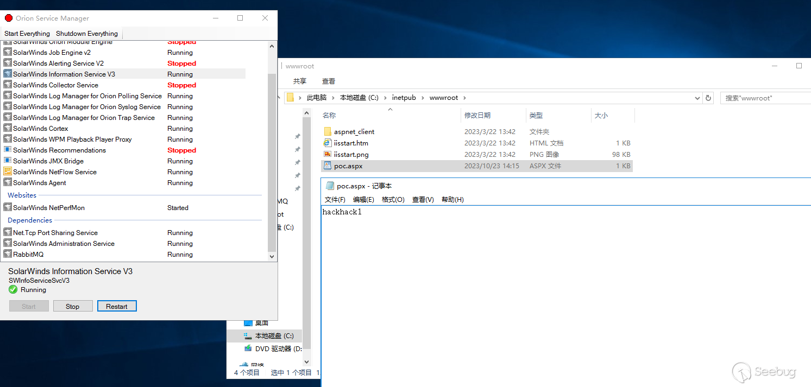The image size is (811, 387).
Task: Open the 文件(F) menu in Notepad
Action: pyautogui.click(x=335, y=200)
